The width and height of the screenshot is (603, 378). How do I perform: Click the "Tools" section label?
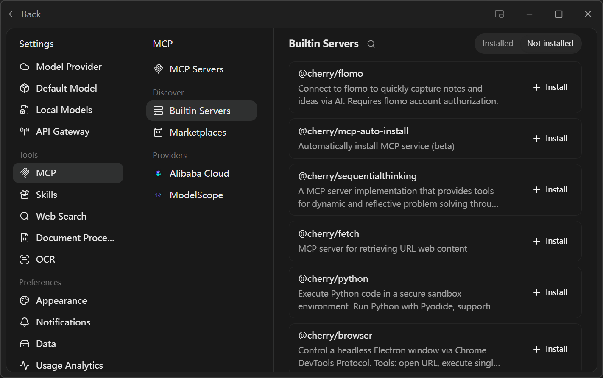point(28,155)
